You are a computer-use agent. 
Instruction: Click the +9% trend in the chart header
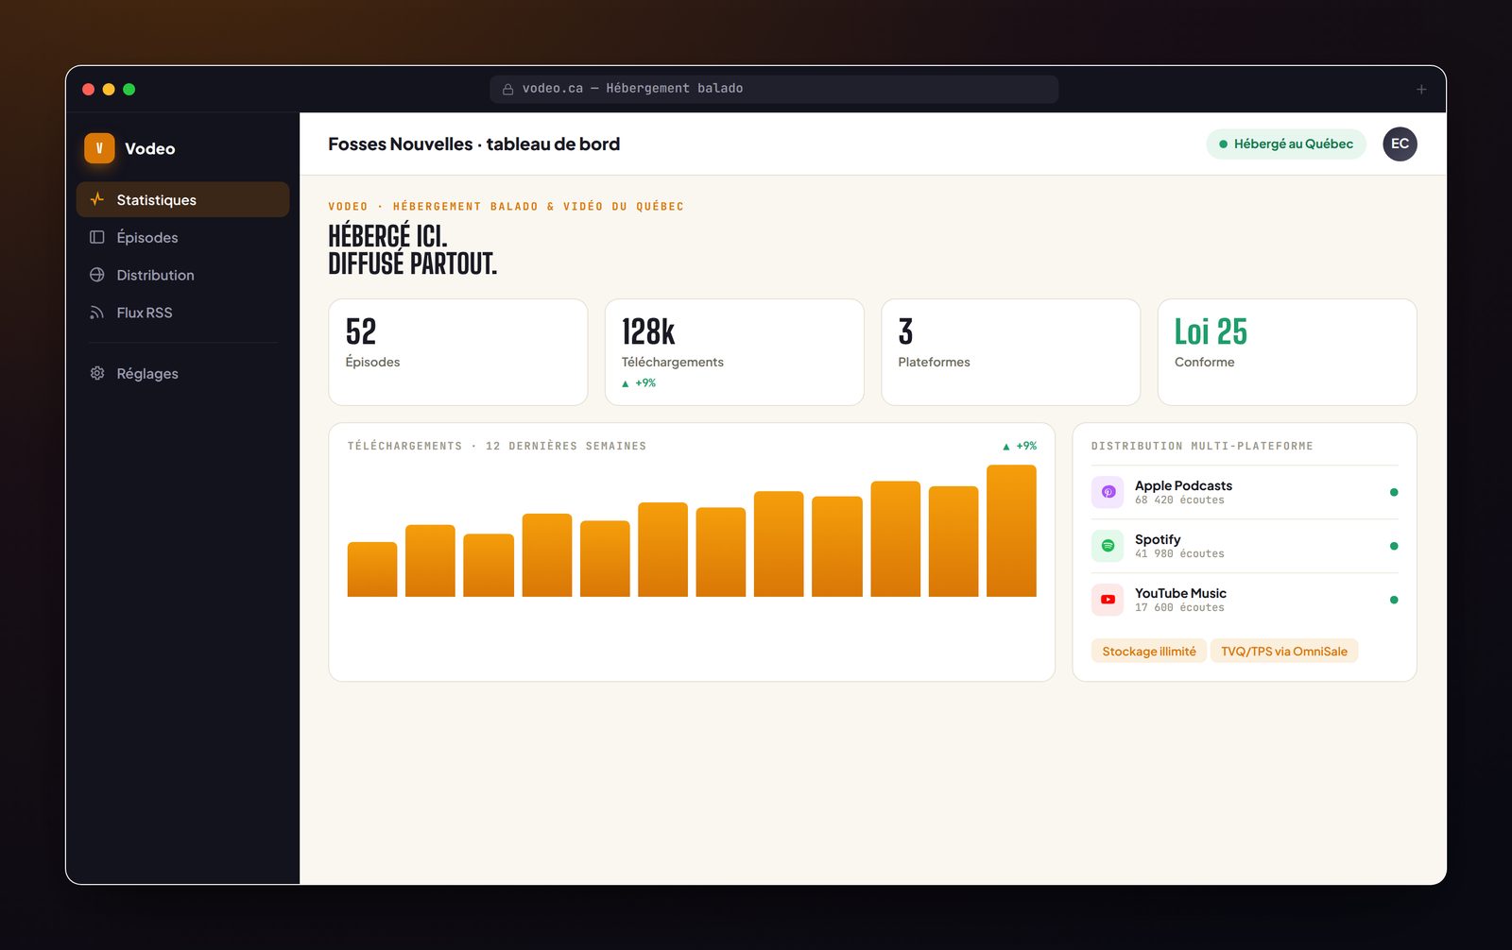point(1020,446)
